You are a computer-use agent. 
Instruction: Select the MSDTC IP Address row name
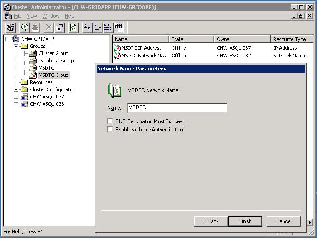pyautogui.click(x=142, y=48)
